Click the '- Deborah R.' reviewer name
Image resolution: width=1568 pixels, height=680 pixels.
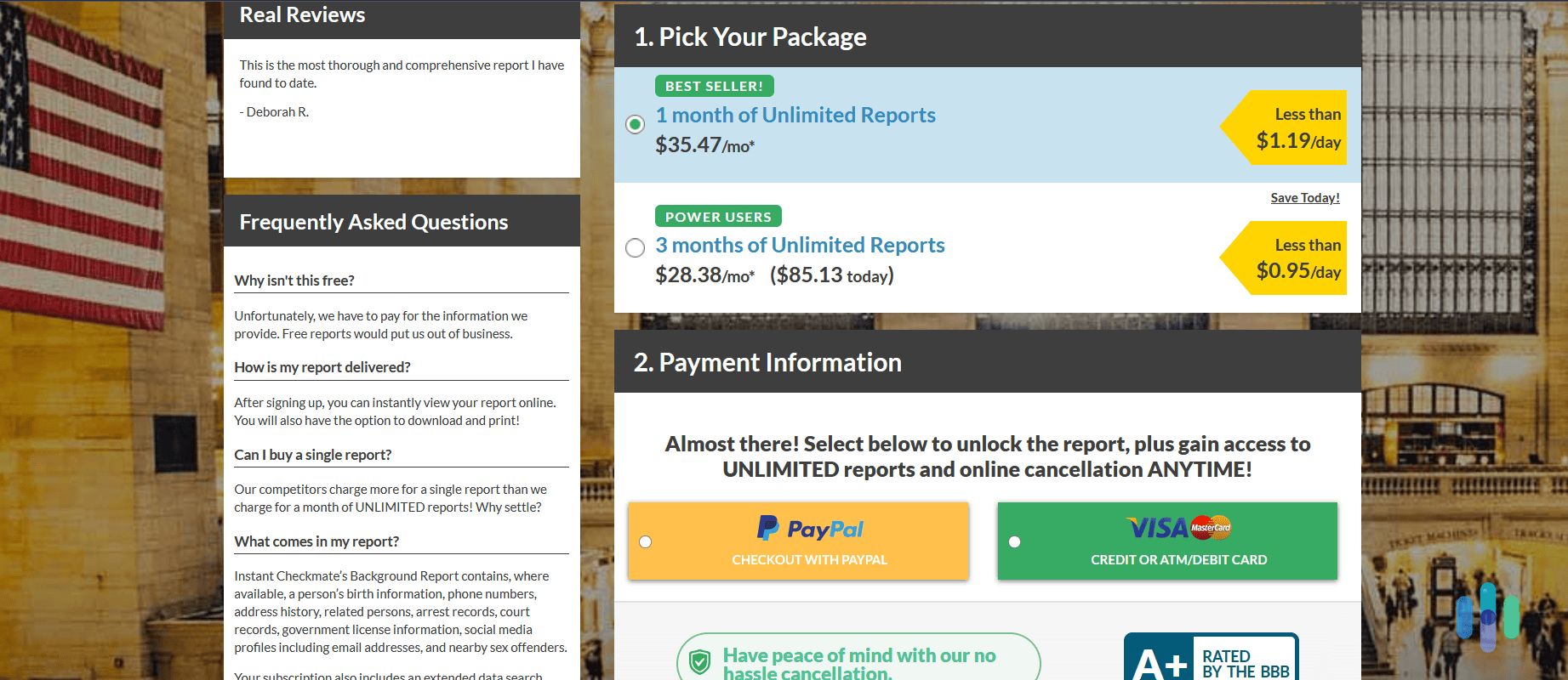tap(274, 112)
